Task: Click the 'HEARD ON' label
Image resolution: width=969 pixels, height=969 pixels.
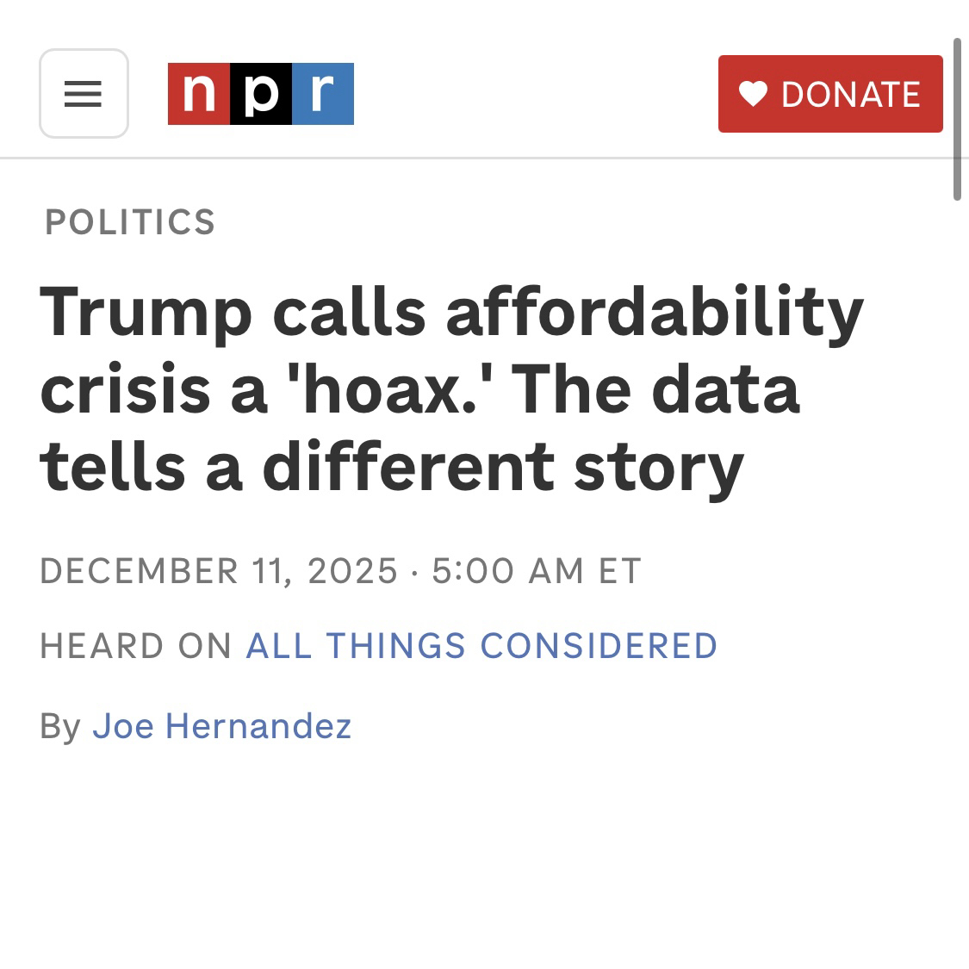Action: coord(136,646)
